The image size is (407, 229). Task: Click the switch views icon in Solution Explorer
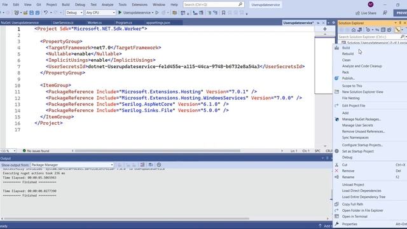[360, 30]
